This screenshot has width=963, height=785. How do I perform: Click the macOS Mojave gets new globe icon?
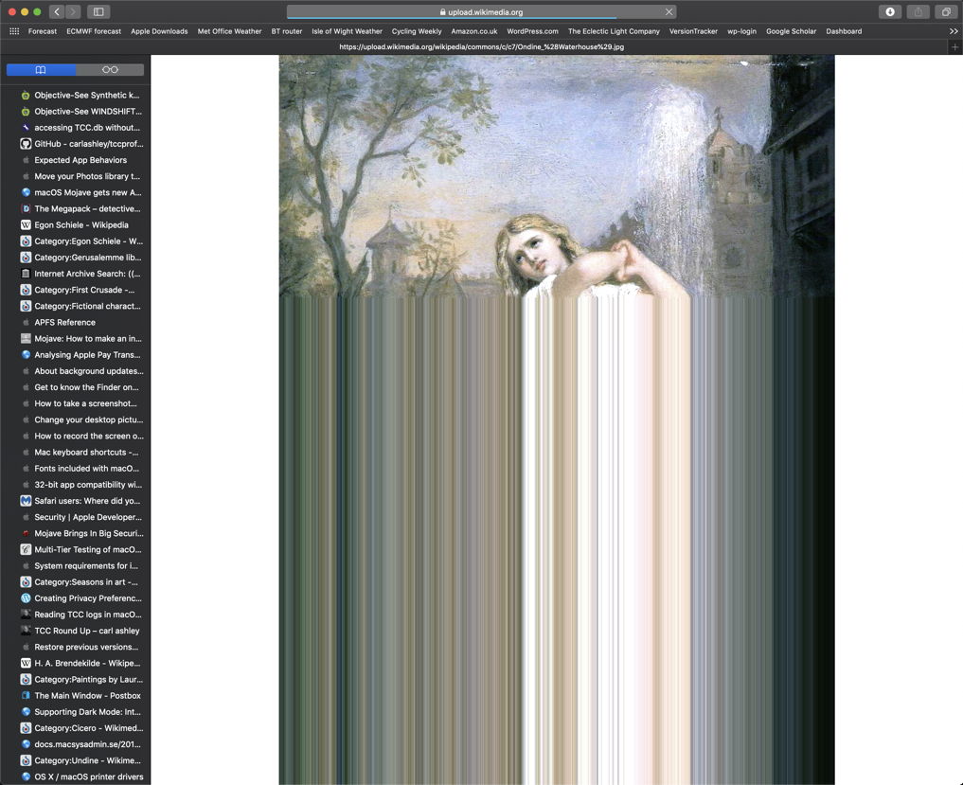(x=26, y=192)
